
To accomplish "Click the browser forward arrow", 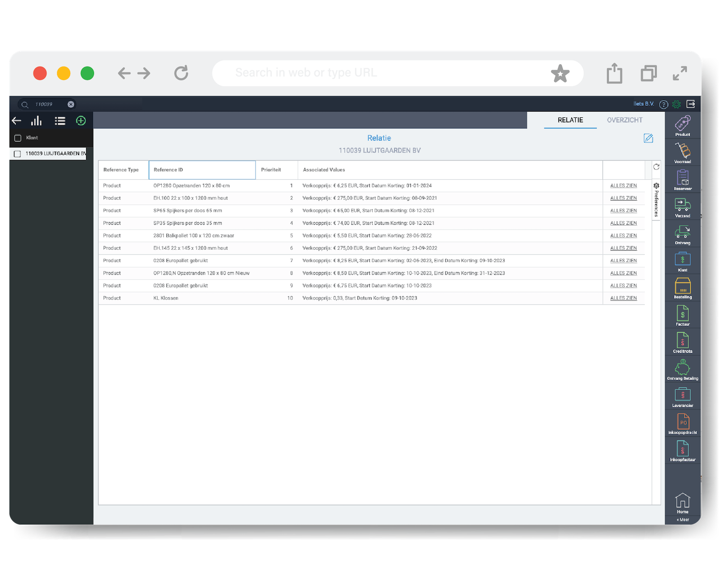I will [x=144, y=73].
